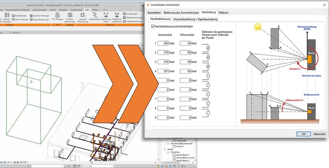The height and width of the screenshot is (168, 329).
Task: Click the Schema-Berechnung icon
Action: click(70, 16)
